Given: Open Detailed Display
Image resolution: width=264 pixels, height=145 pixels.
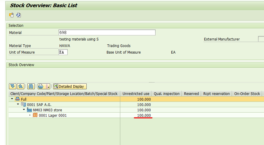Looking at the screenshot, I should click(70, 86).
